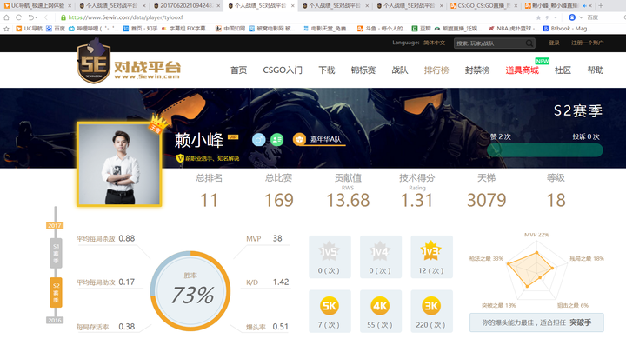
Task: Go back with the browser back arrow
Action: coord(46,17)
